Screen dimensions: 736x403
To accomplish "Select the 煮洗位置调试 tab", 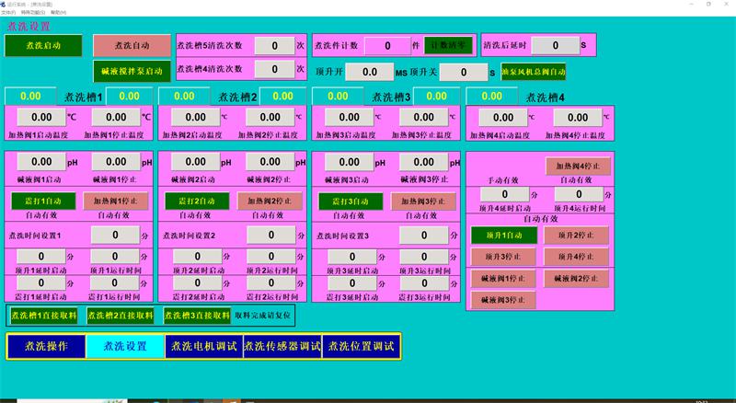I will (362, 346).
